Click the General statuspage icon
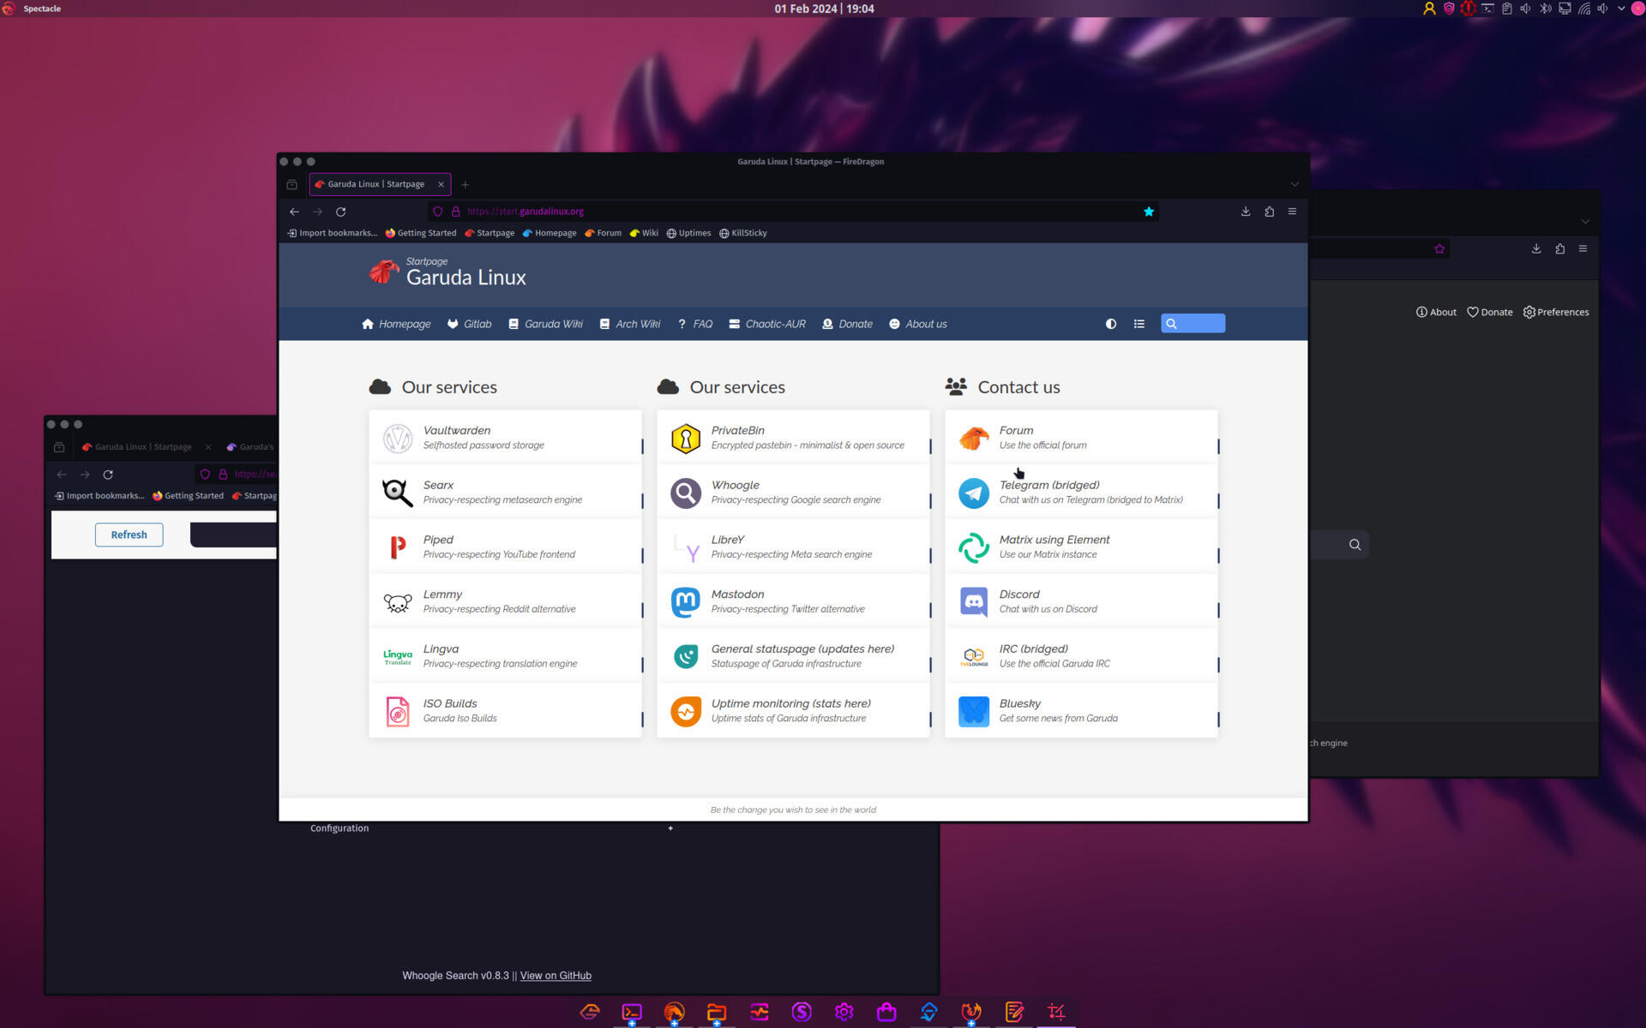The height and width of the screenshot is (1028, 1646). click(x=686, y=657)
